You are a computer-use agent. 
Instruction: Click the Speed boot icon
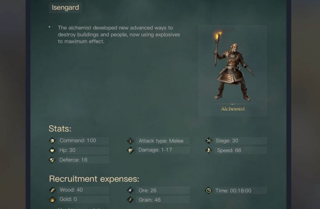tap(209, 150)
